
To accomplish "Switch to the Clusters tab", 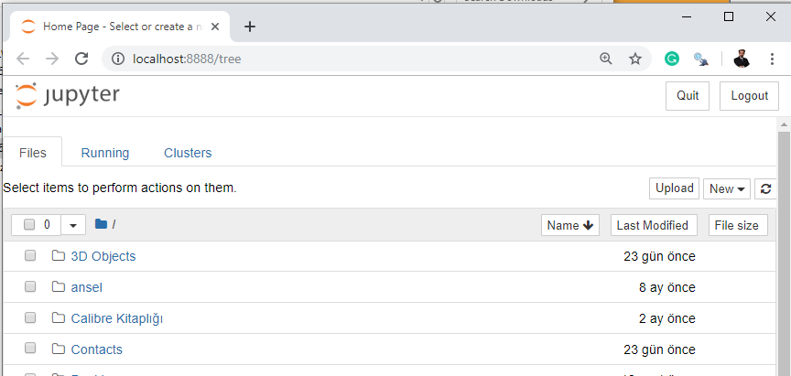I will pos(188,153).
